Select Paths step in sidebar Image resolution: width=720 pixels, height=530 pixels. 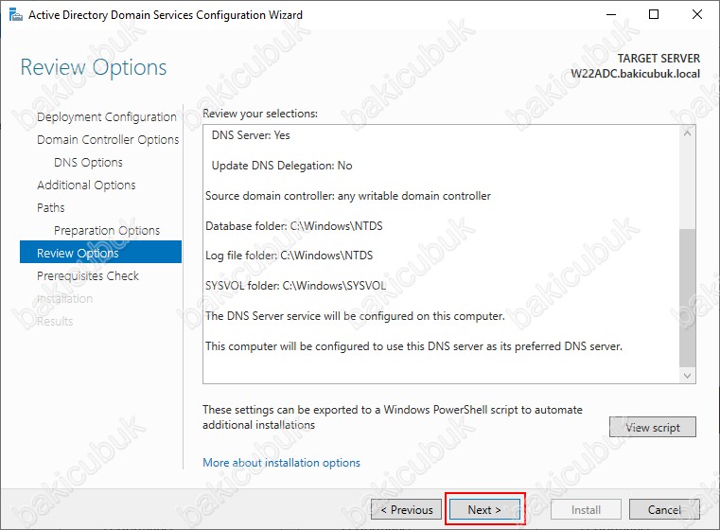(x=51, y=207)
